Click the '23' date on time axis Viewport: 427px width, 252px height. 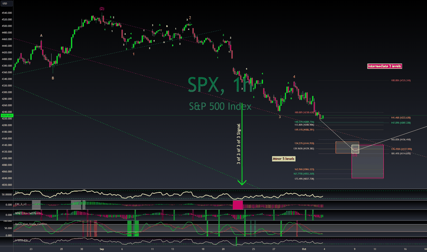click(31, 249)
